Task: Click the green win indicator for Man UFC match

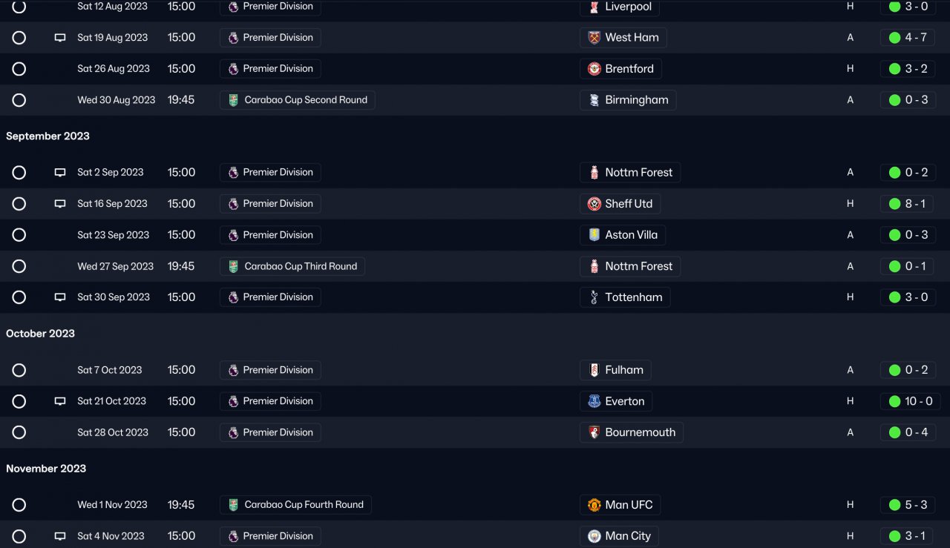Action: coord(894,505)
